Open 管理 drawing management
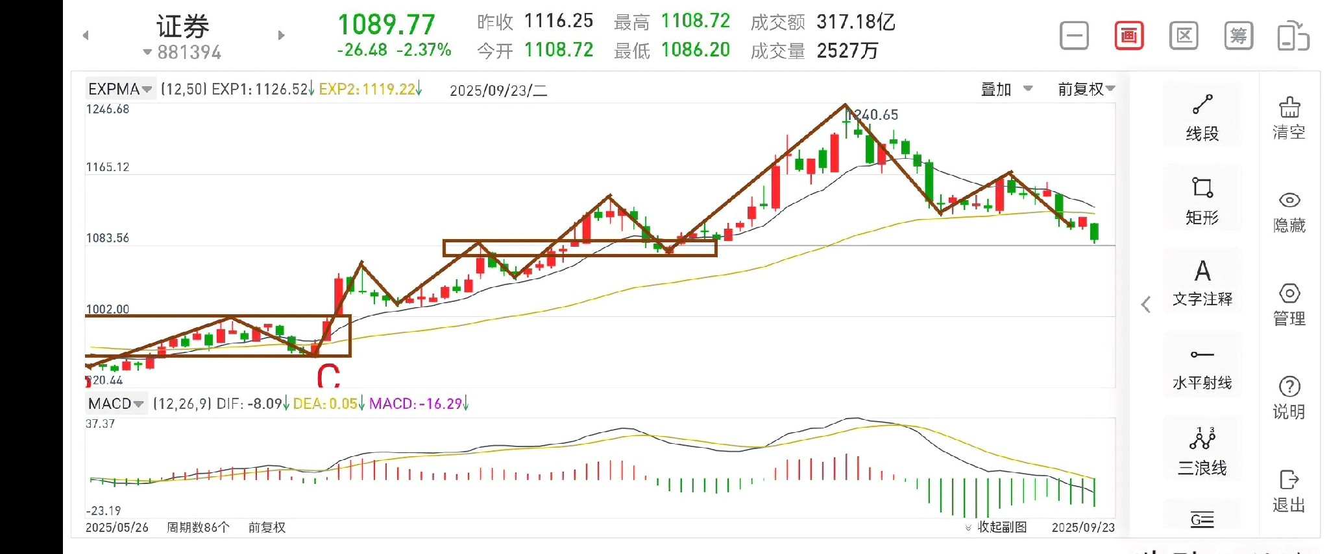 point(1289,304)
